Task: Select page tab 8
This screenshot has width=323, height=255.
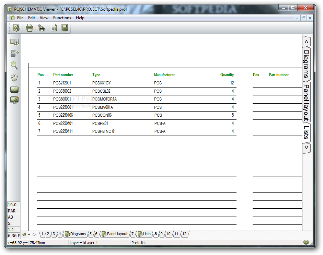Action: [x=156, y=234]
